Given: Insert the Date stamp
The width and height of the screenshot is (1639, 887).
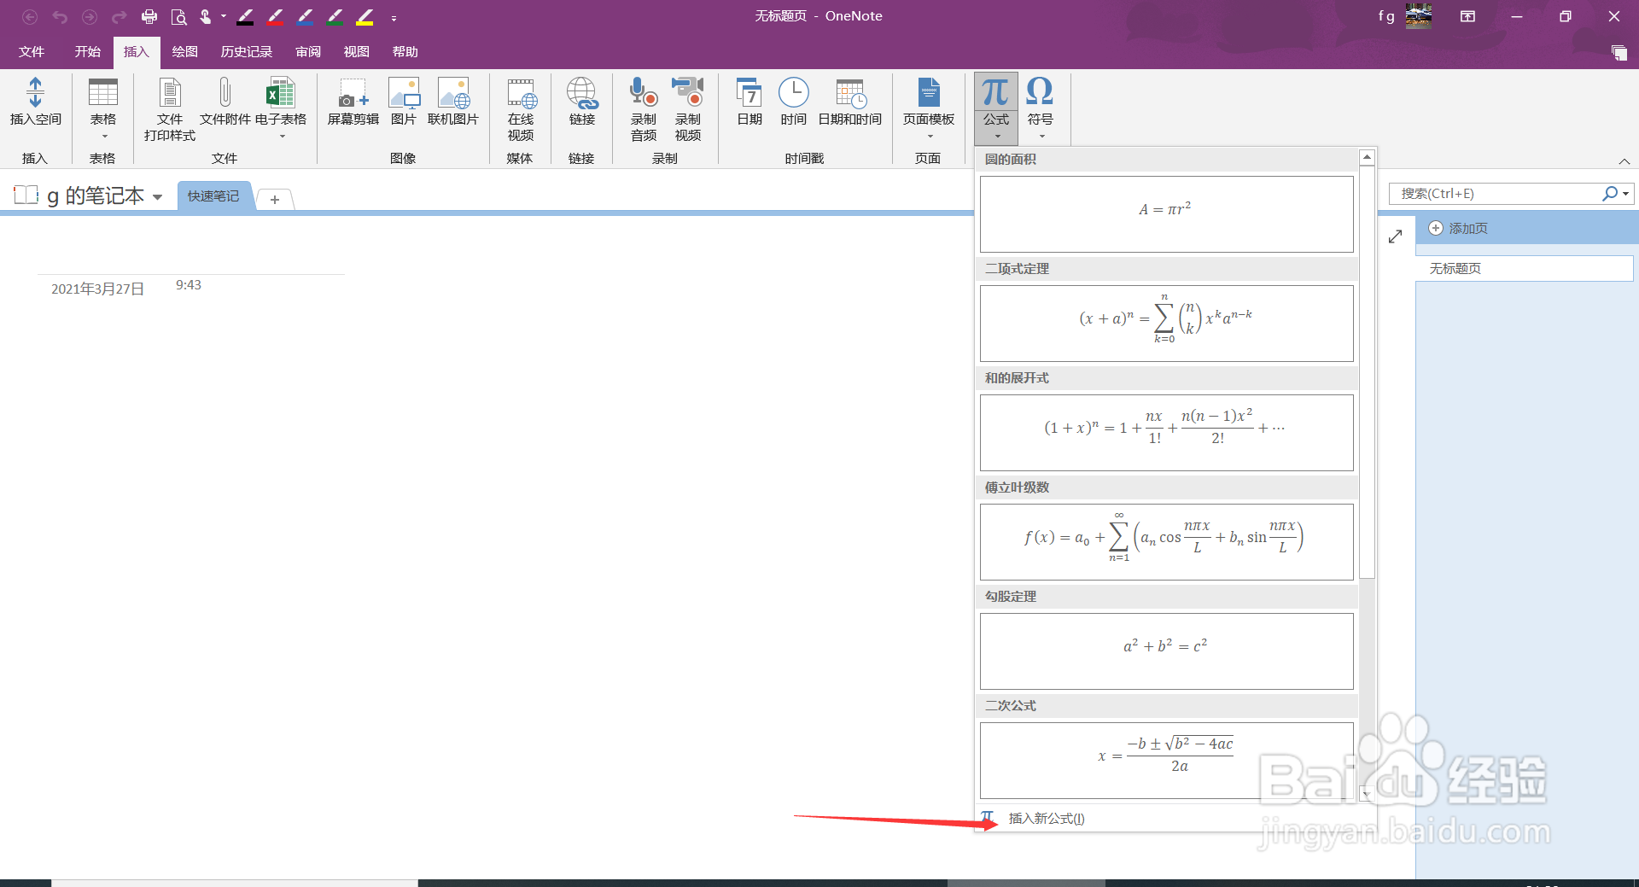Looking at the screenshot, I should point(750,102).
